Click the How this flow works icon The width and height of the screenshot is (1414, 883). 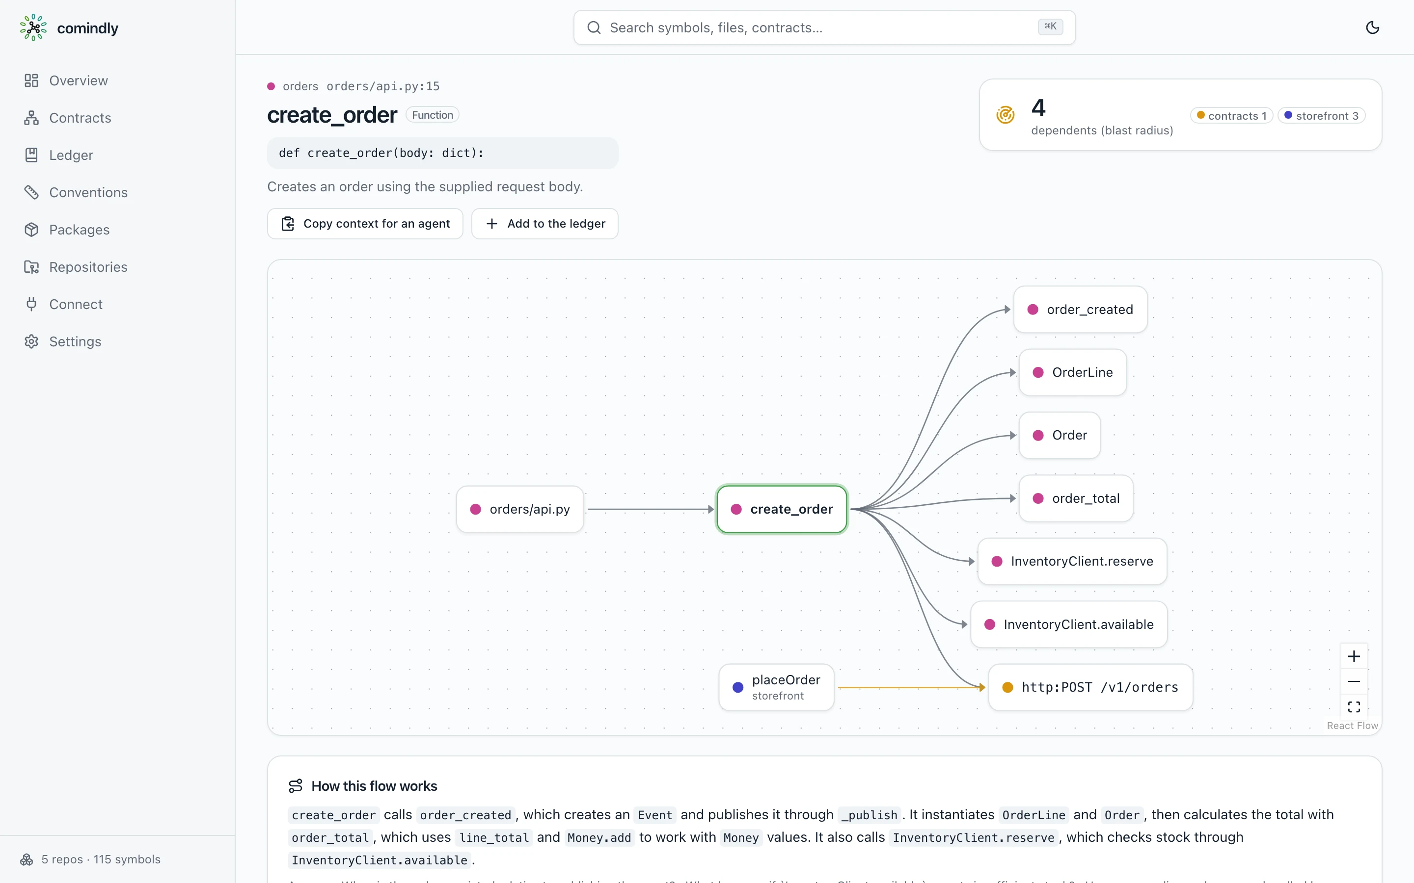(x=296, y=786)
